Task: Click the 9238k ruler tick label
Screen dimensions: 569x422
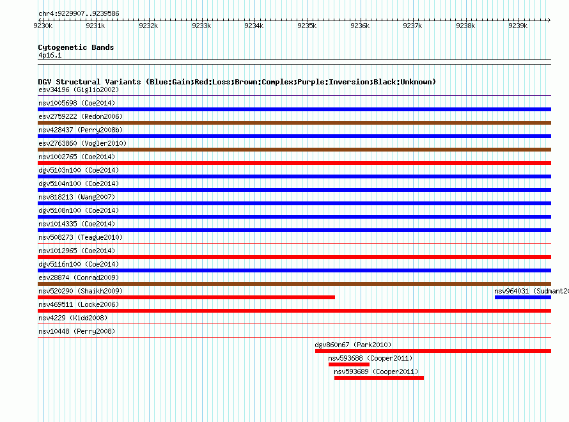Action: coord(465,26)
